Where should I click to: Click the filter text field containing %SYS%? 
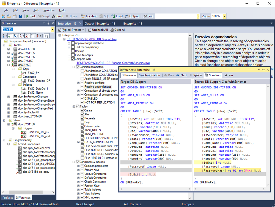tap(26, 30)
